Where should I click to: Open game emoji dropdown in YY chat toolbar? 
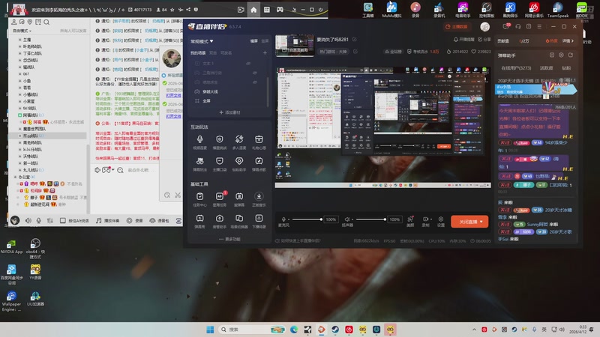pyautogui.click(x=113, y=170)
